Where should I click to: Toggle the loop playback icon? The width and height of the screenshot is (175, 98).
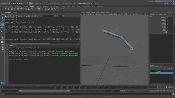pos(161,91)
